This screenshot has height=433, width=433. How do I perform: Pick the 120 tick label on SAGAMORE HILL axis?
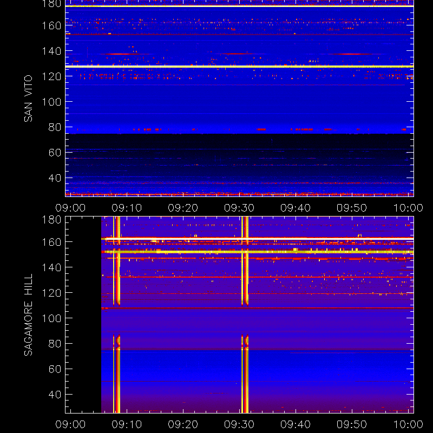(51, 293)
